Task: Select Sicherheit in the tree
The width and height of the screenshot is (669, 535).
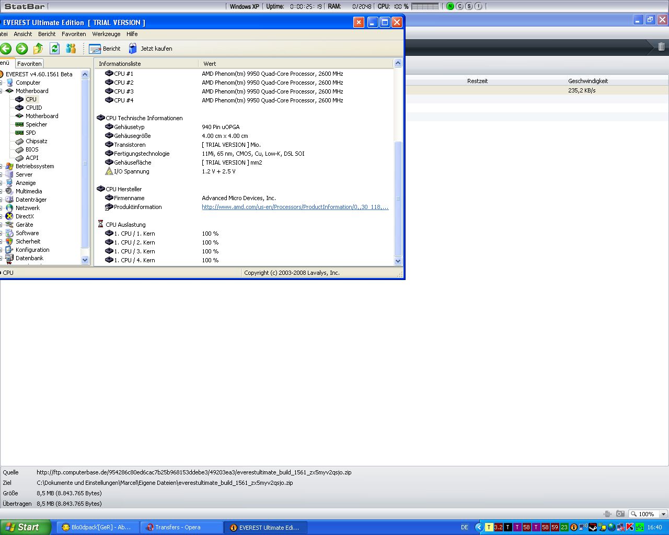Action: tap(28, 241)
